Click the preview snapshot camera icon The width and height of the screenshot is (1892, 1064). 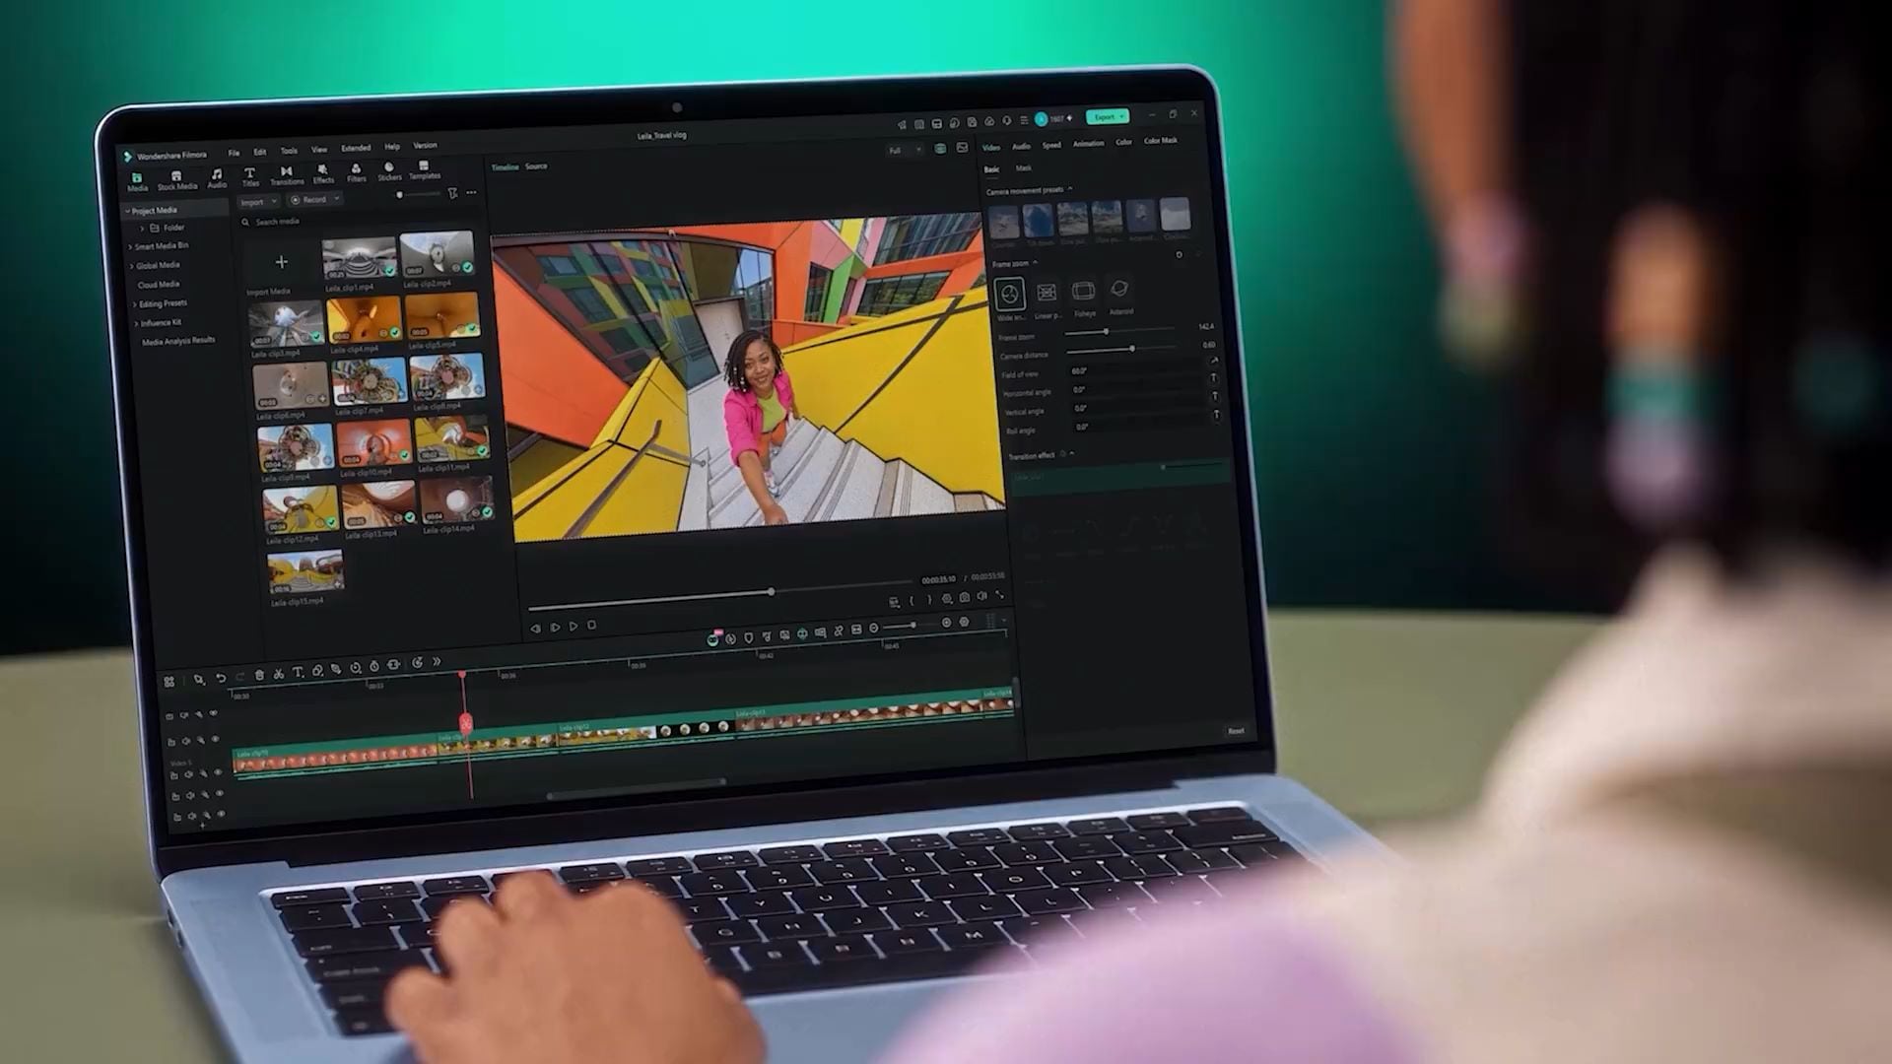(x=965, y=597)
